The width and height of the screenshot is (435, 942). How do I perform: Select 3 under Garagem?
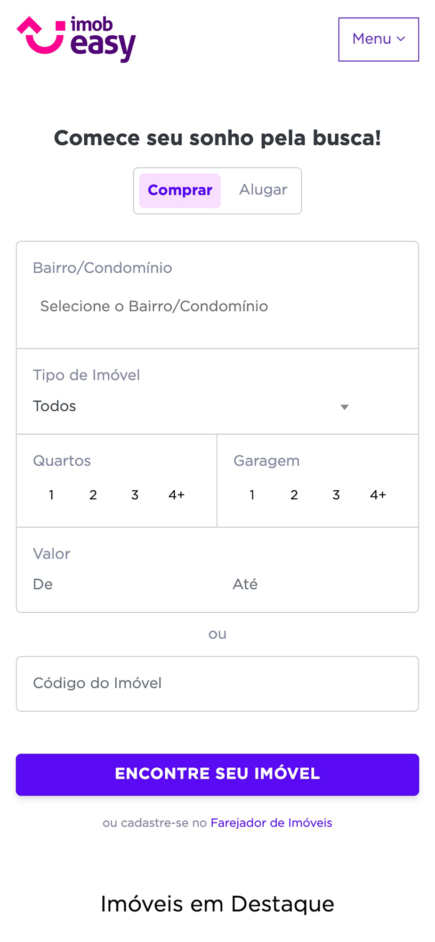(336, 495)
